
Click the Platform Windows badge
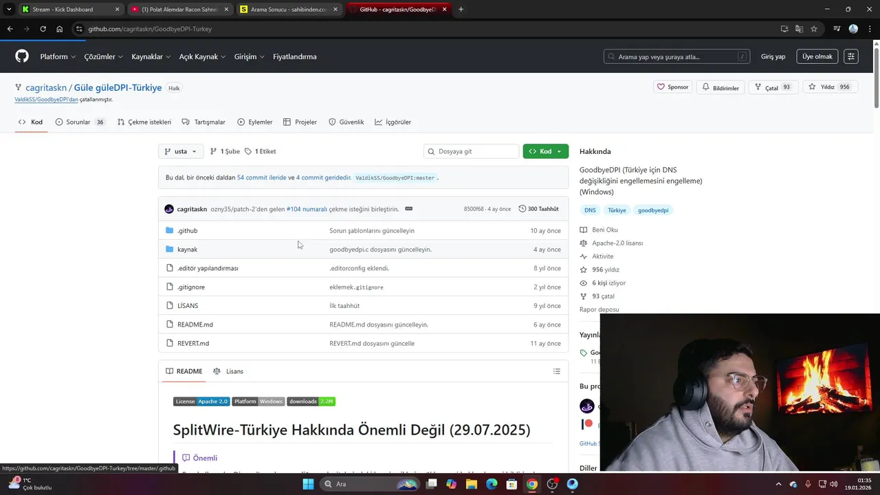pyautogui.click(x=258, y=401)
